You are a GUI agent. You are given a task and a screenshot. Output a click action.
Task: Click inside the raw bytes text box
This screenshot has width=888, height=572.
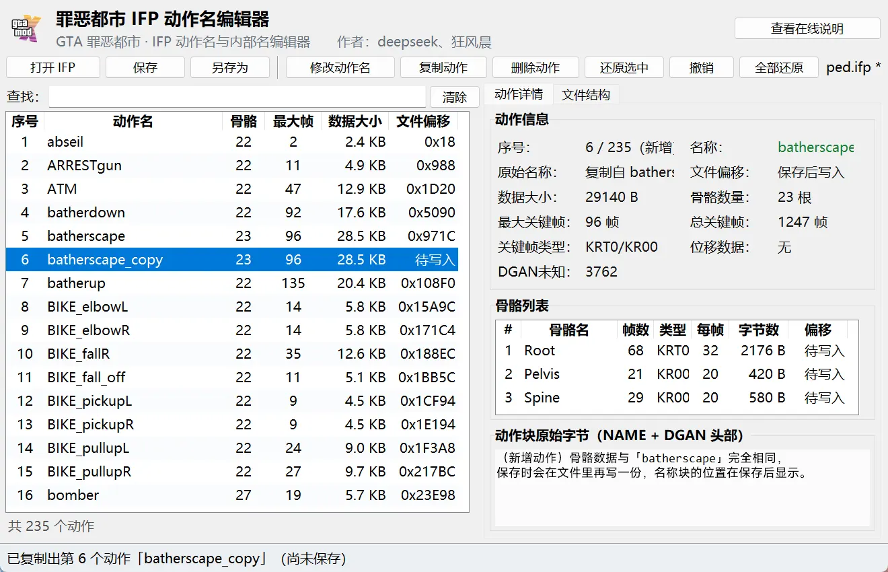(682, 488)
